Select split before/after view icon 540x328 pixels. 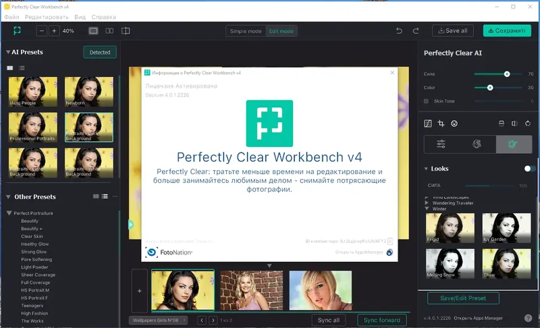(x=109, y=31)
